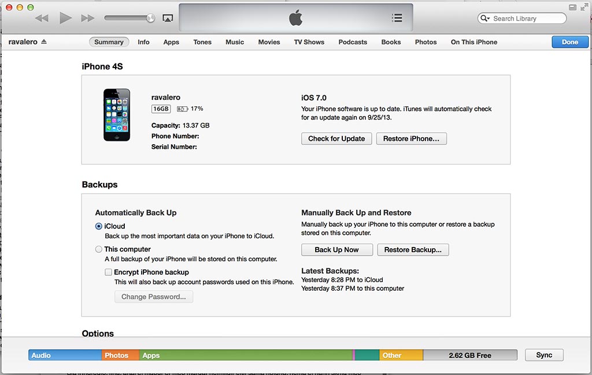This screenshot has height=375, width=592.
Task: Start a backup with Back Up Now
Action: (x=336, y=249)
